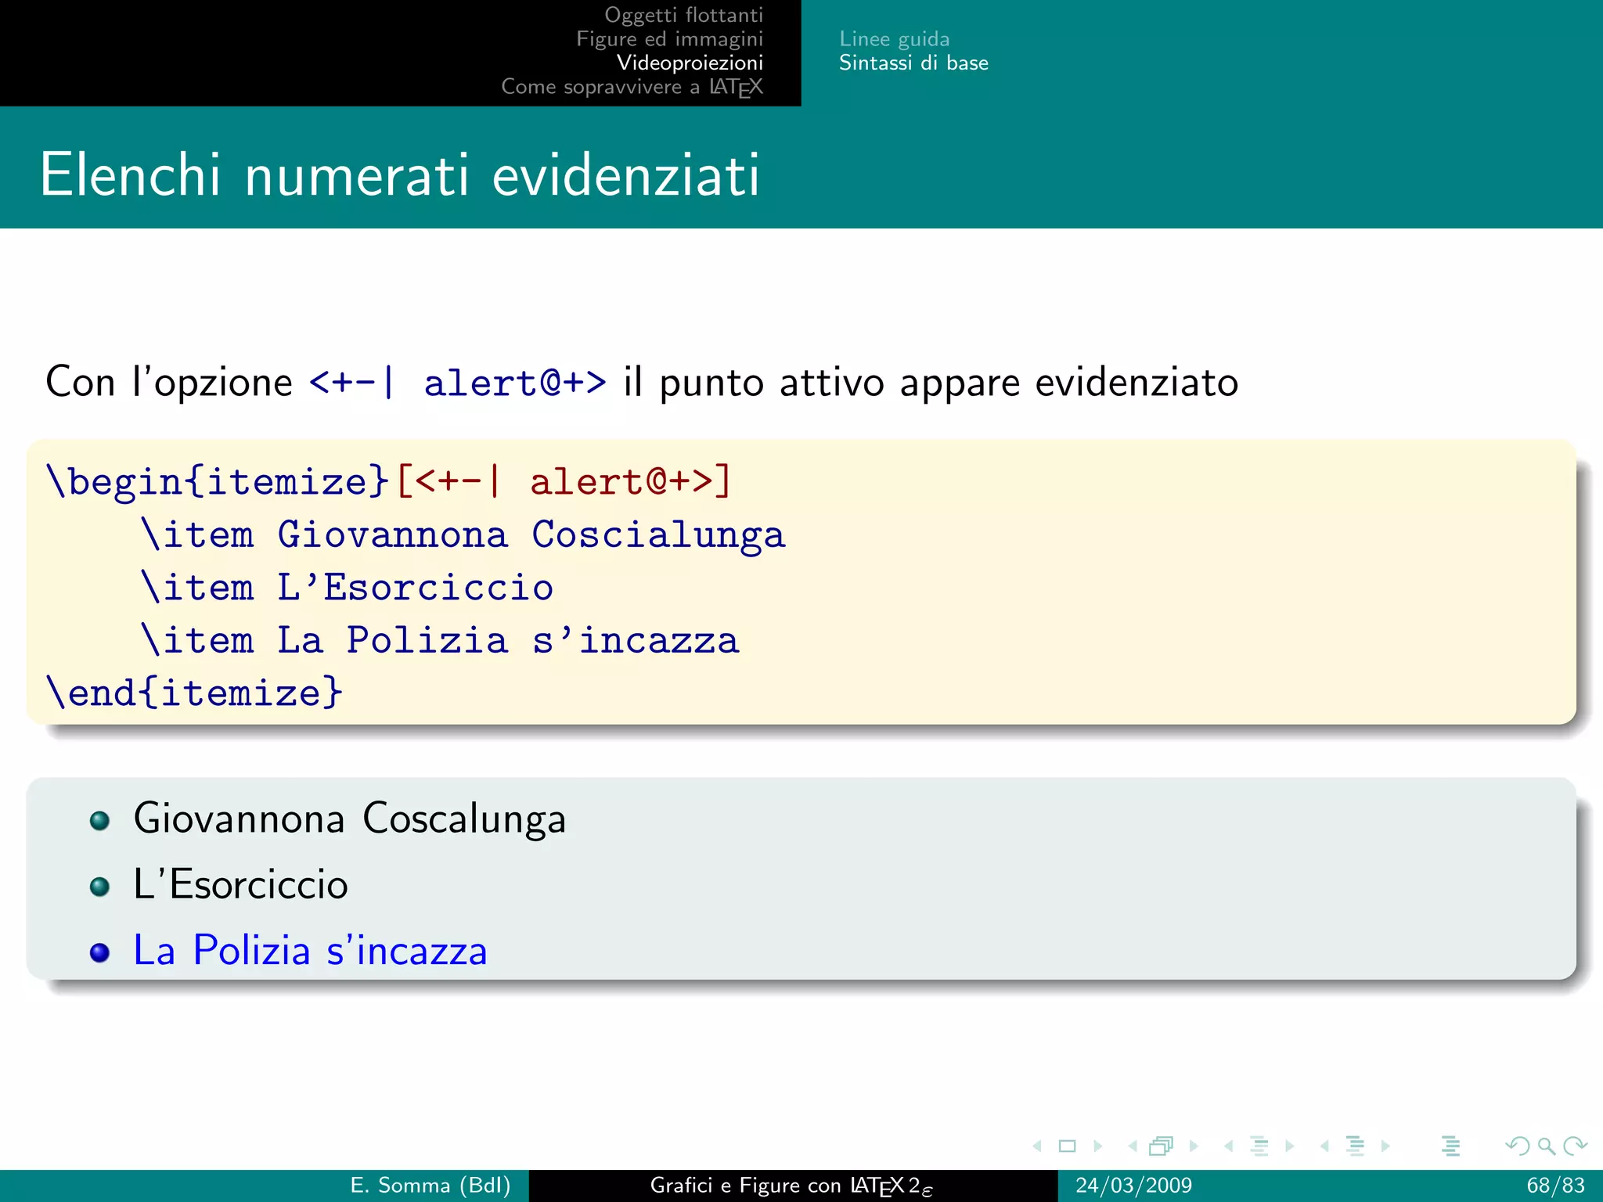
Task: Click the search magnifier icon
Action: [x=1547, y=1146]
